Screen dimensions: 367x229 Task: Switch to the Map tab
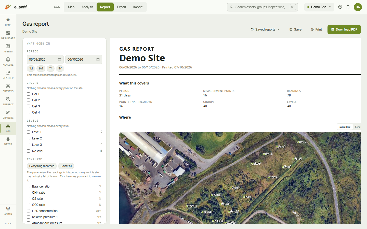pos(71,7)
